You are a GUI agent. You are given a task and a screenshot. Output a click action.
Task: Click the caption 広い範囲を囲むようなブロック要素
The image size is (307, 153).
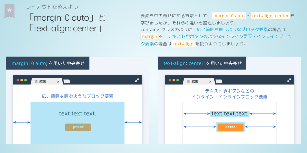point(78,96)
